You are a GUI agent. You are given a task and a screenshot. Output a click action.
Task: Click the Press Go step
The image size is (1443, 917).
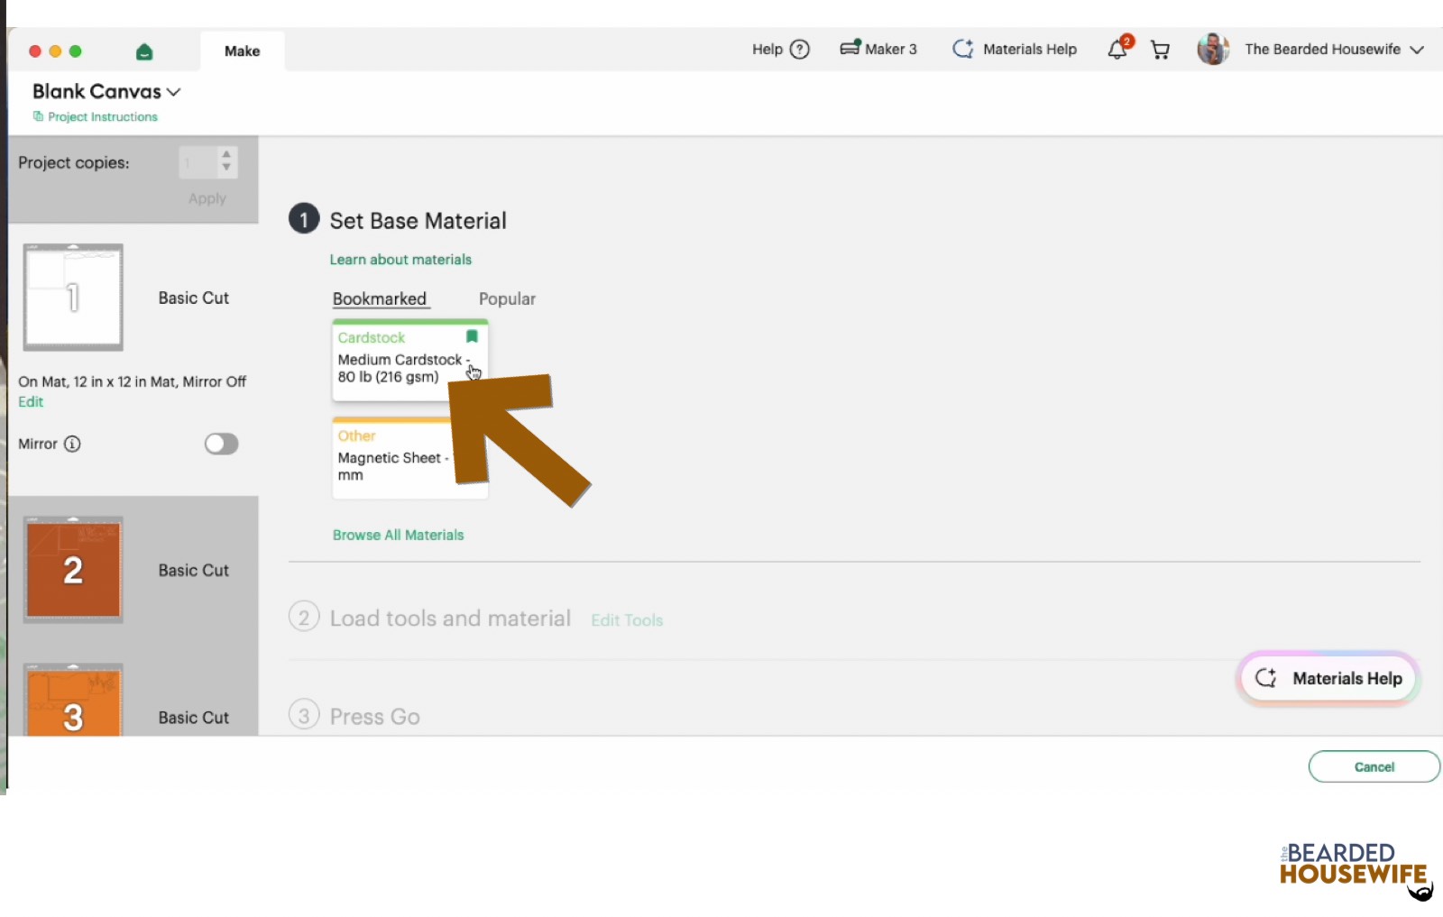tap(374, 717)
